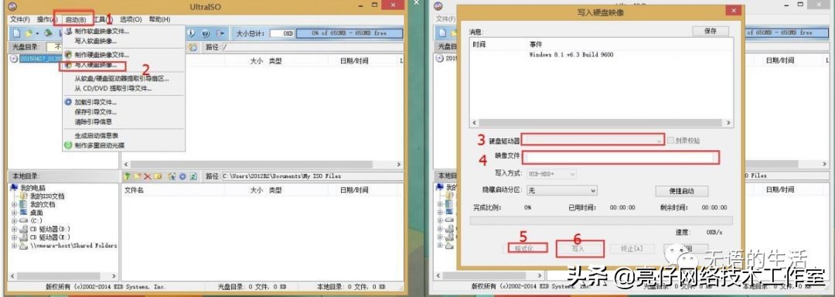Image resolution: width=835 pixels, height=297 pixels.
Task: Click the 写入 button
Action: pos(578,248)
